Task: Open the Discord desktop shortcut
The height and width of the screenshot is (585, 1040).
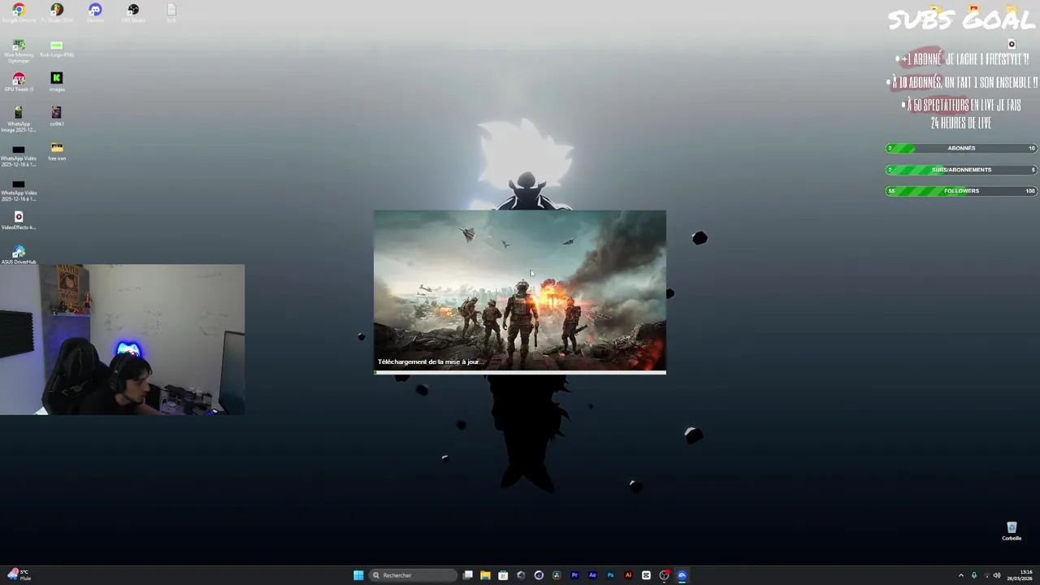Action: [95, 12]
